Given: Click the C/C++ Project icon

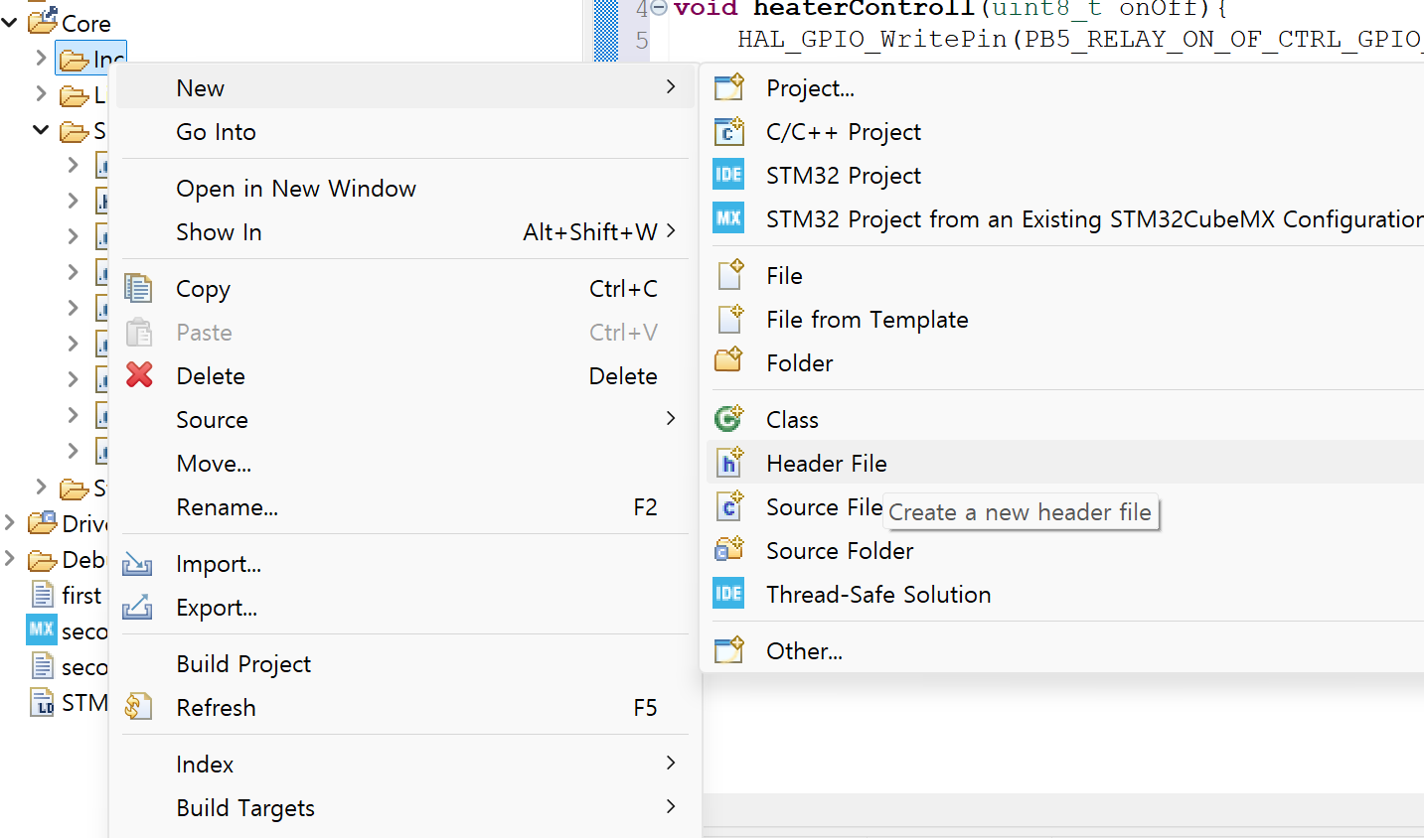Looking at the screenshot, I should coord(728,131).
